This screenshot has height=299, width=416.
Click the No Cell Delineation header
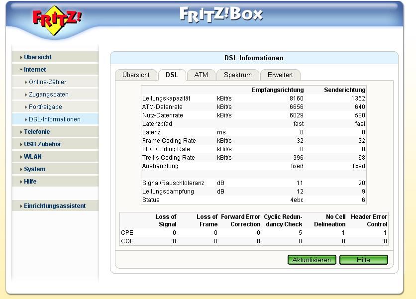[x=330, y=220]
